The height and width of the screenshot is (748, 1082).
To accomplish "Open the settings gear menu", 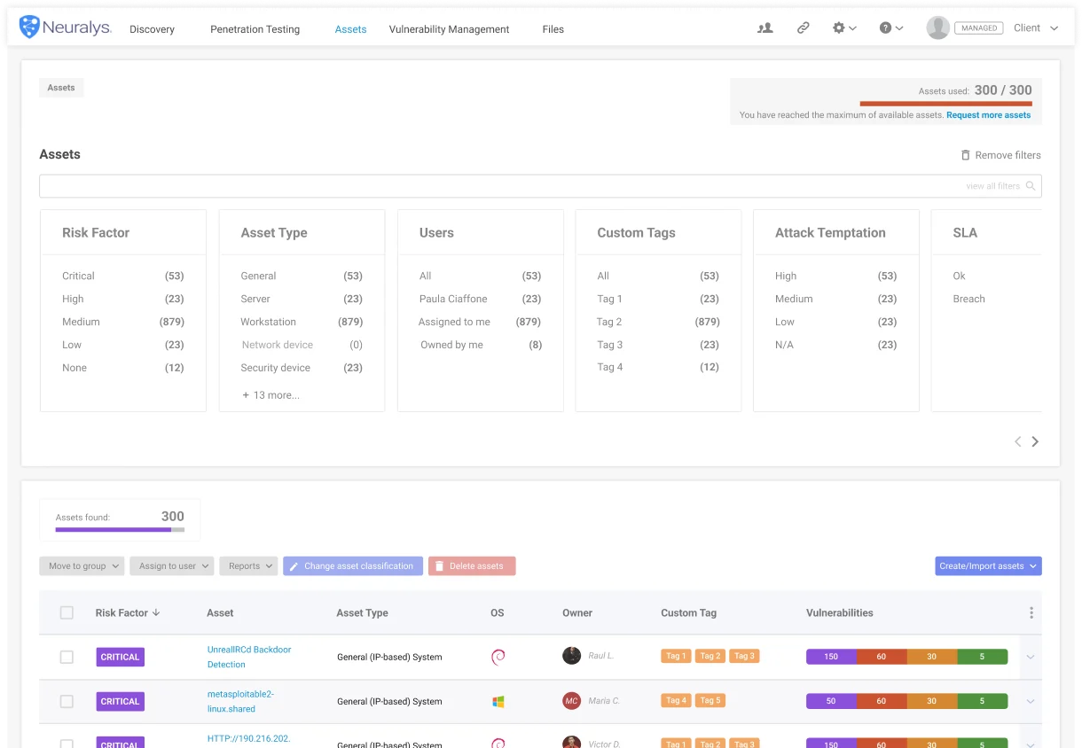I will 844,27.
